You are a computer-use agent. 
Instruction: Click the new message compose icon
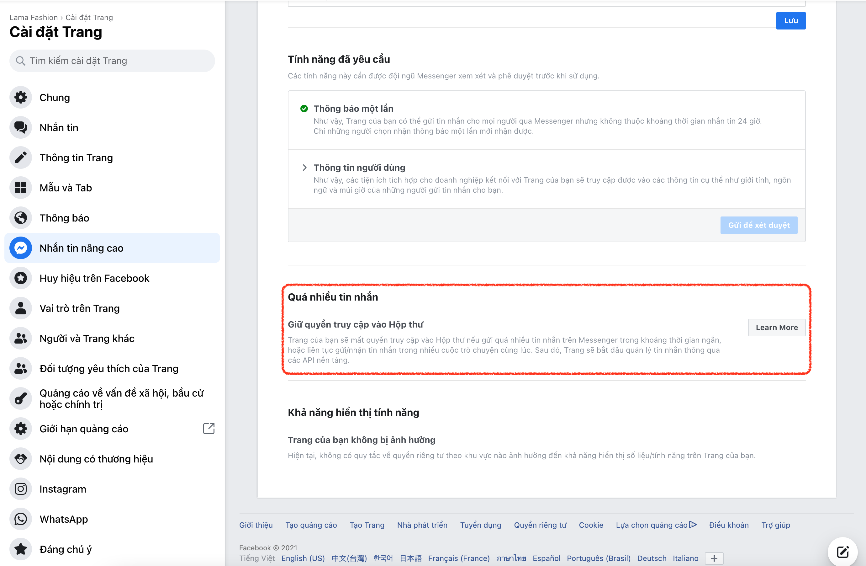coord(843,552)
